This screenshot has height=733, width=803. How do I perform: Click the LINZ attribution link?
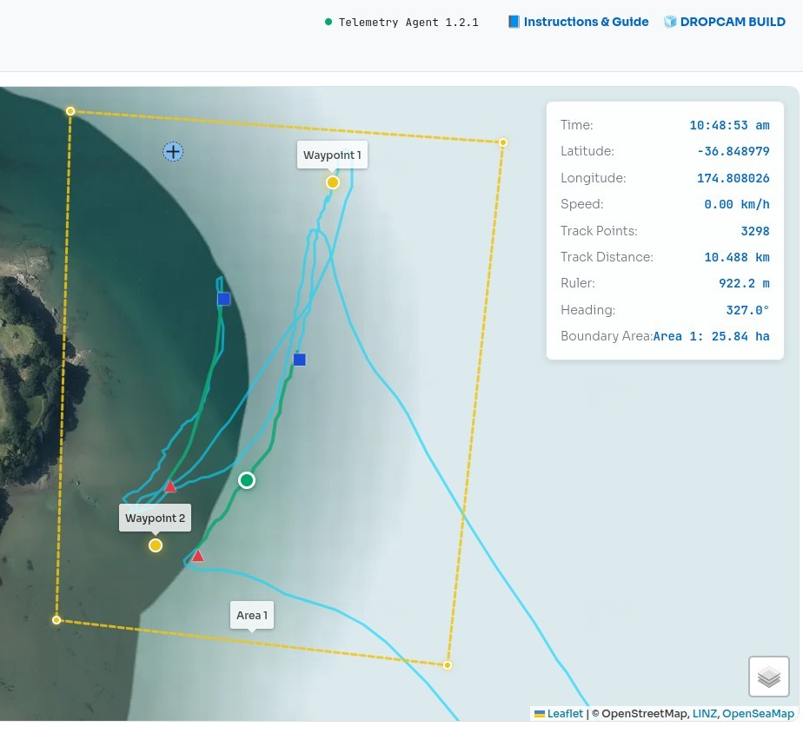coord(705,713)
